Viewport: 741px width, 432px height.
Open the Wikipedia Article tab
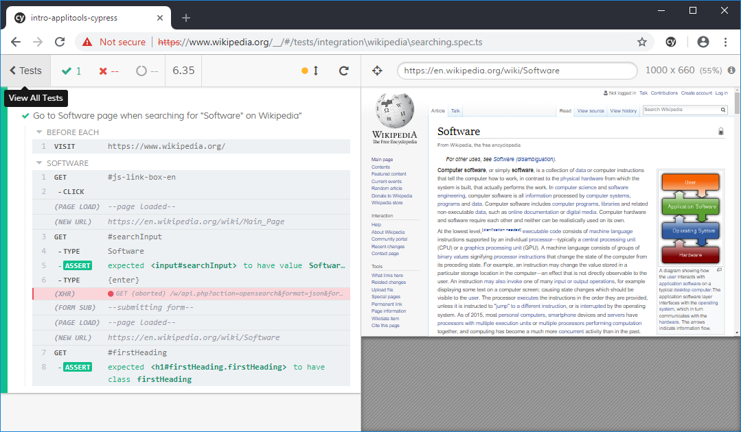[x=438, y=111]
